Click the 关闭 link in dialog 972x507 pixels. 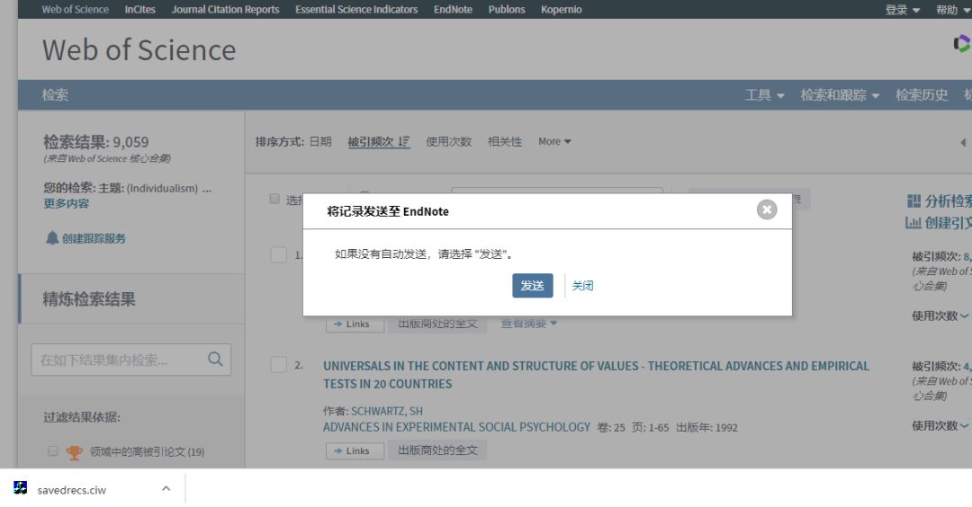582,285
